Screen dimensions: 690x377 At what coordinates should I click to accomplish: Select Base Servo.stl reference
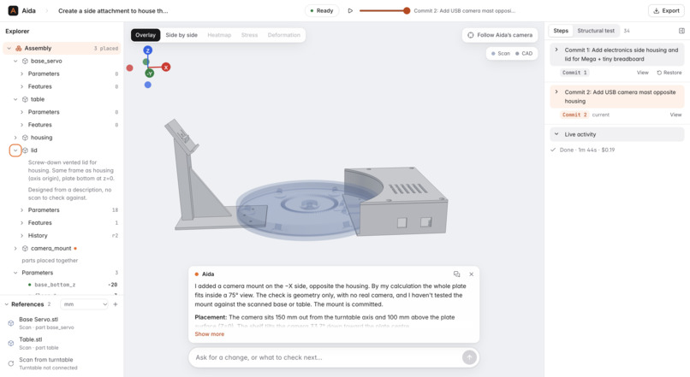coord(62,323)
